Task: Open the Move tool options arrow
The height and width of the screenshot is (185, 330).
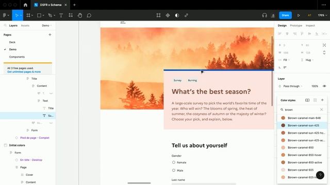Action: coord(21,15)
